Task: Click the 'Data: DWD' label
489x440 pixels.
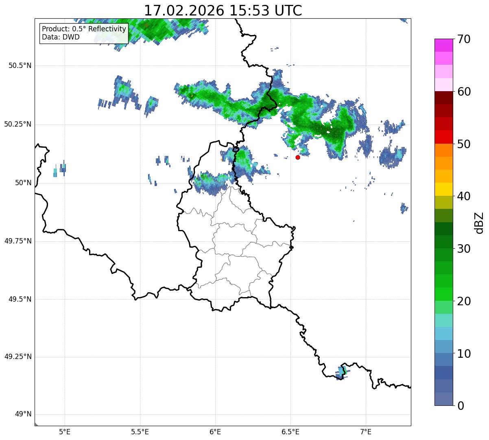Action: coord(61,37)
